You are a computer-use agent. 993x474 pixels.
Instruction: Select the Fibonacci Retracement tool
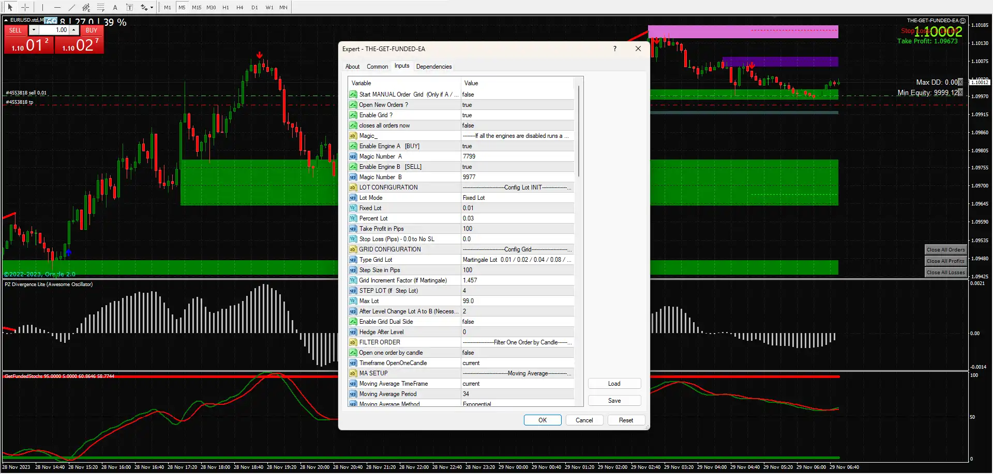click(x=100, y=7)
